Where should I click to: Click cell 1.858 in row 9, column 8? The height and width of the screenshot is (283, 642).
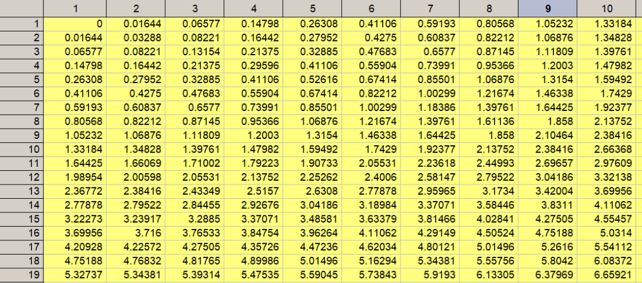[x=489, y=136]
